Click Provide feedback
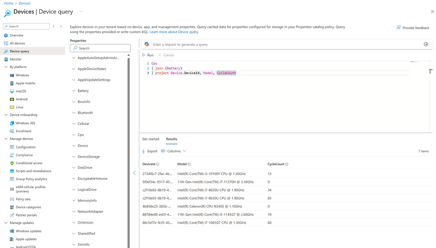The width and height of the screenshot is (436, 248). [x=412, y=28]
